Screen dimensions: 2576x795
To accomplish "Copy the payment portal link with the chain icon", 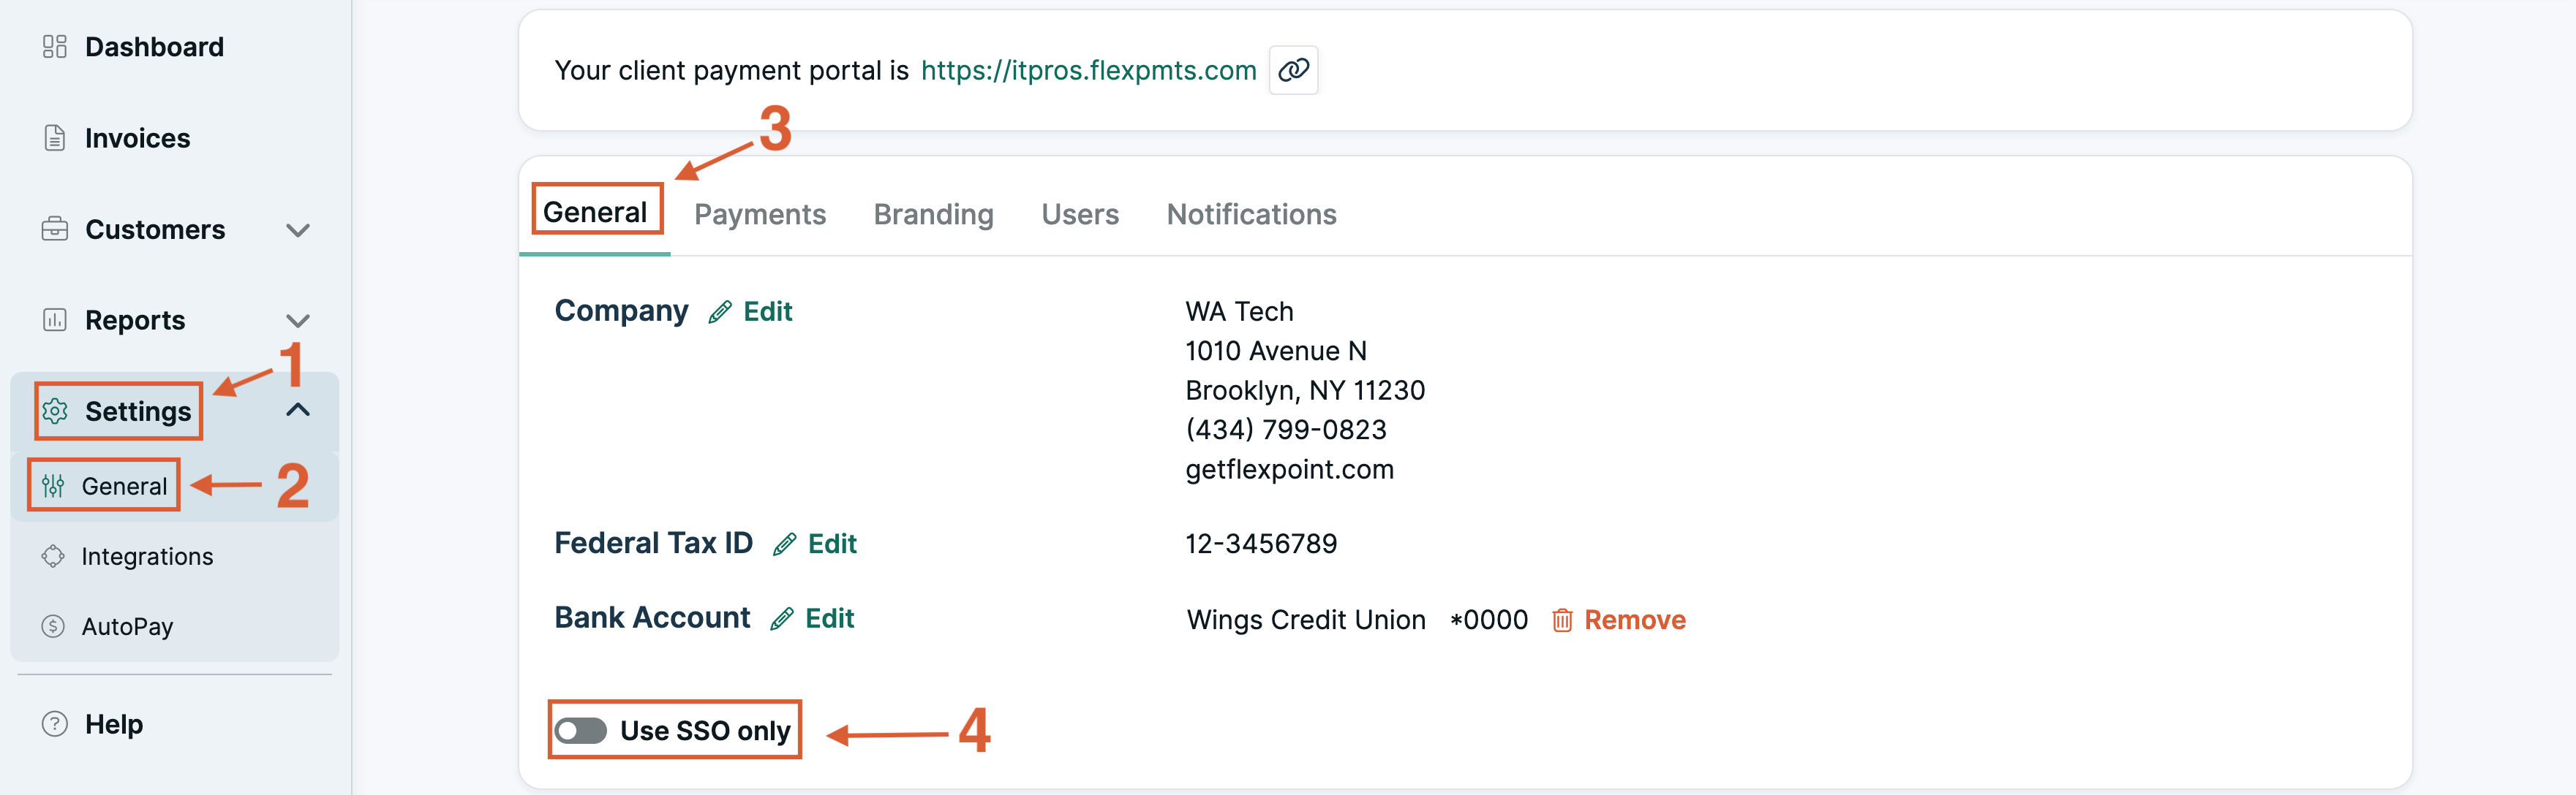I will 1293,70.
